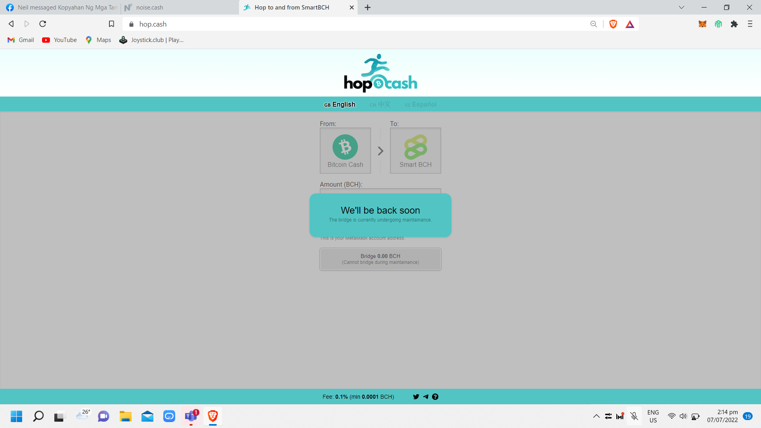761x428 pixels.
Task: Click the Fee: 0.1% footer text
Action: point(358,397)
